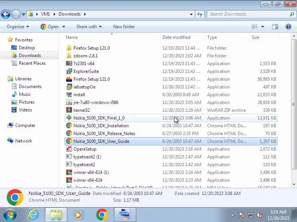The height and width of the screenshot is (222, 297).
Task: Expand the Open button dropdown arrow
Action: tap(63, 27)
